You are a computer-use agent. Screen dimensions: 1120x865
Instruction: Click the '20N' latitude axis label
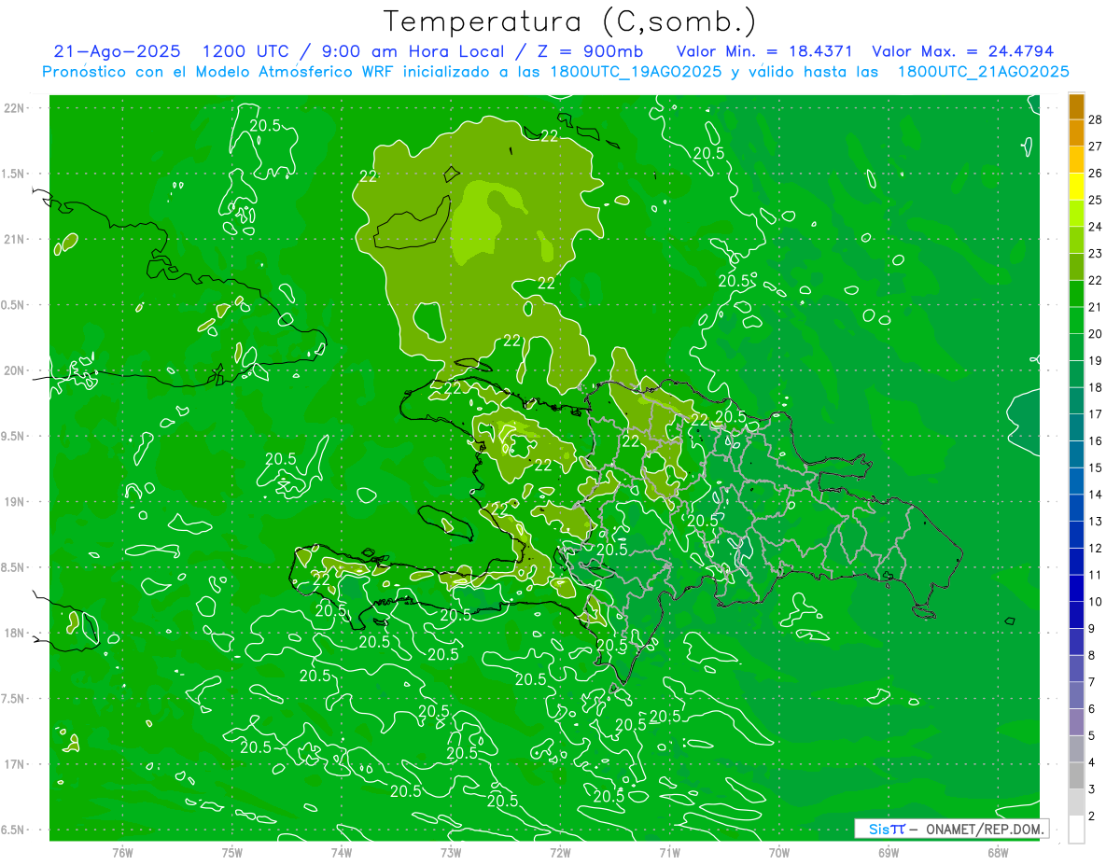[15, 370]
